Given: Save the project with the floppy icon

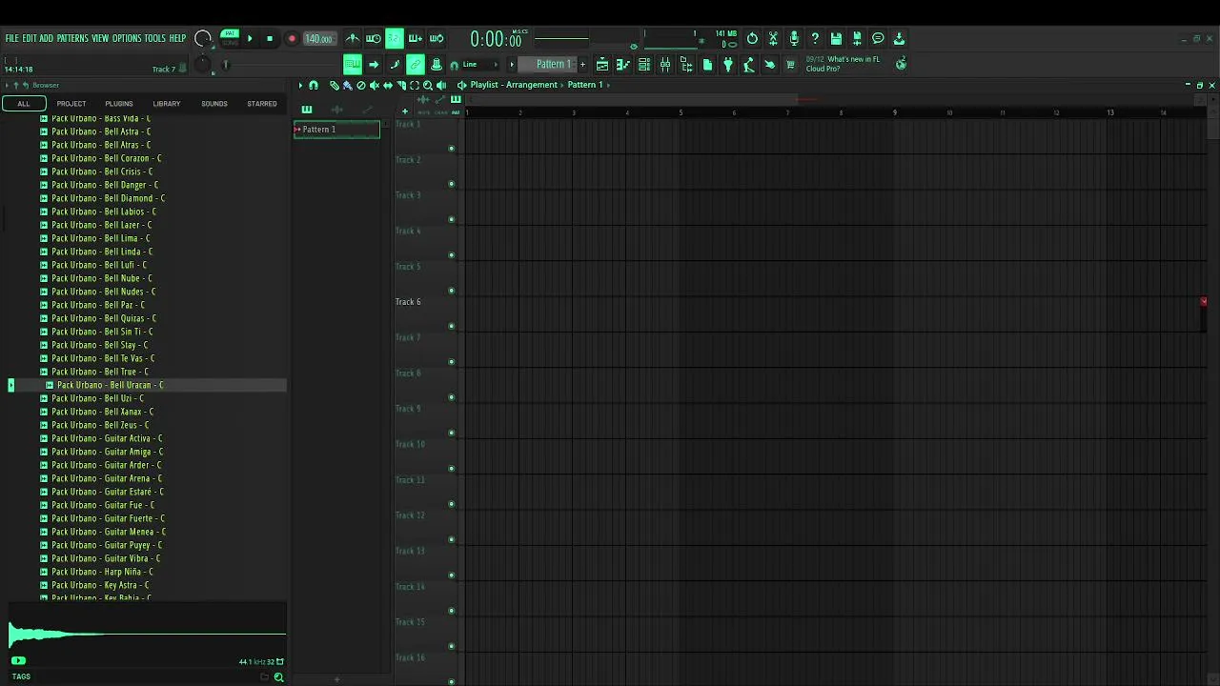Looking at the screenshot, I should point(836,38).
